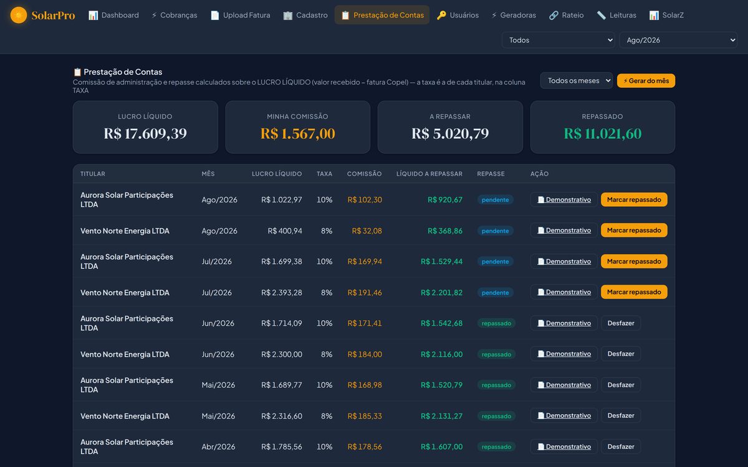Click the Geradoras lightning icon
This screenshot has width=748, height=467.
[494, 15]
